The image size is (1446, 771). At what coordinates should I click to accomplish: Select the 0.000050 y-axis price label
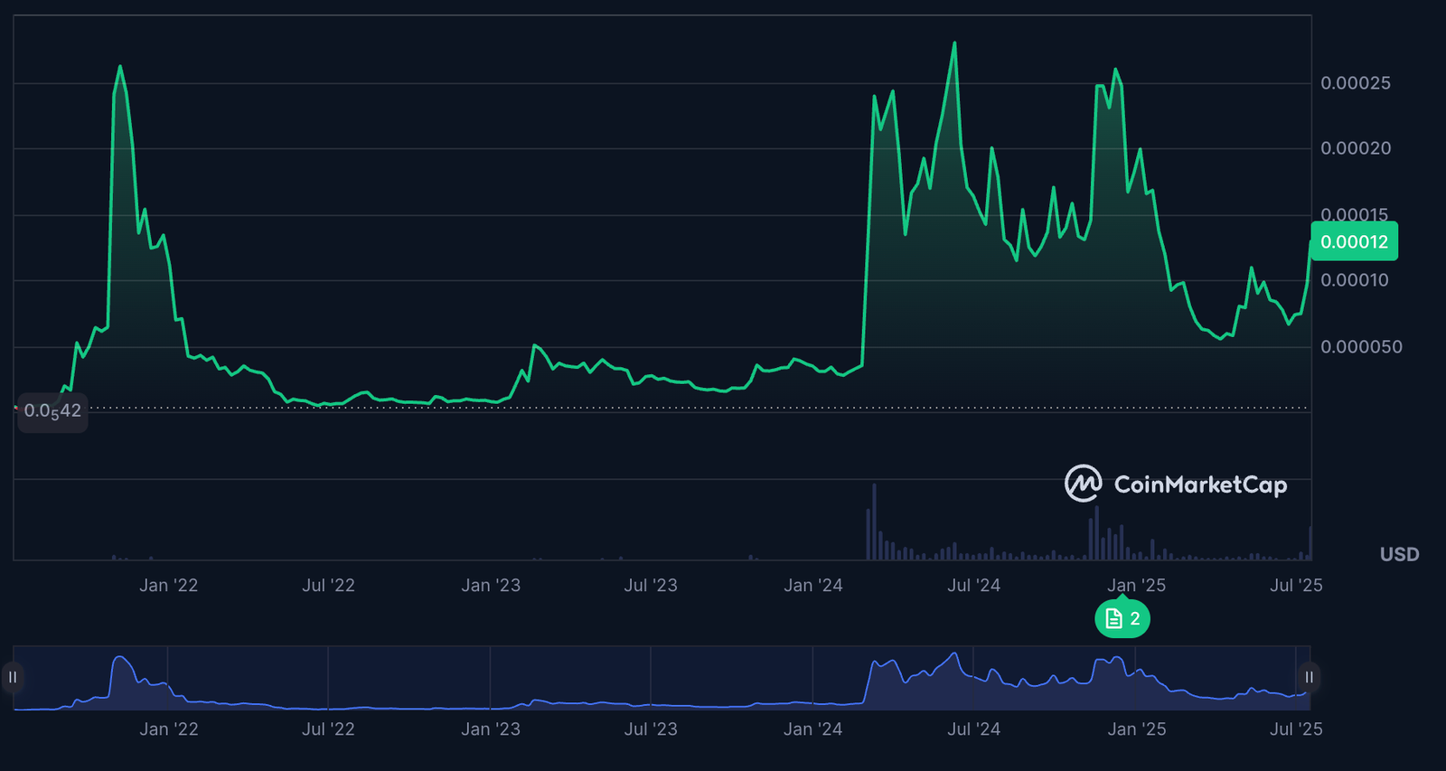[x=1361, y=347]
